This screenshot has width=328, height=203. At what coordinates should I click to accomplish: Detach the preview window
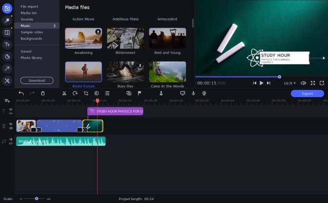(322, 83)
